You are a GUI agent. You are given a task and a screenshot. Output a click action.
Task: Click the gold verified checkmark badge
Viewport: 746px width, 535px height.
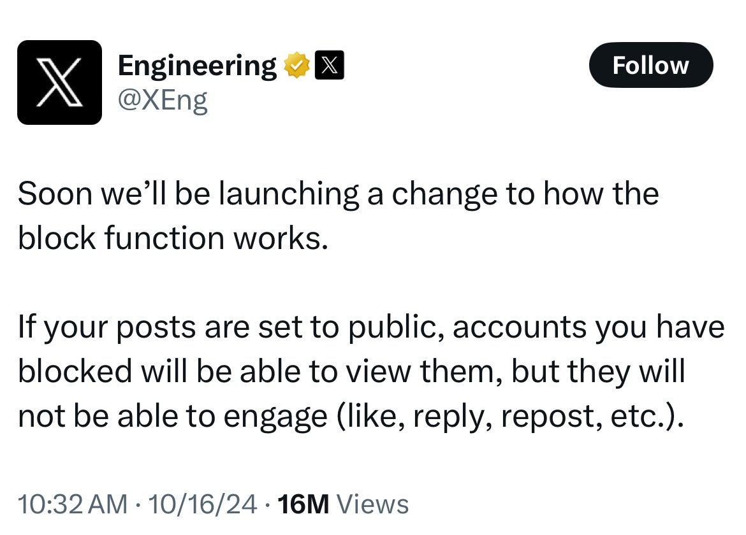pyautogui.click(x=297, y=66)
